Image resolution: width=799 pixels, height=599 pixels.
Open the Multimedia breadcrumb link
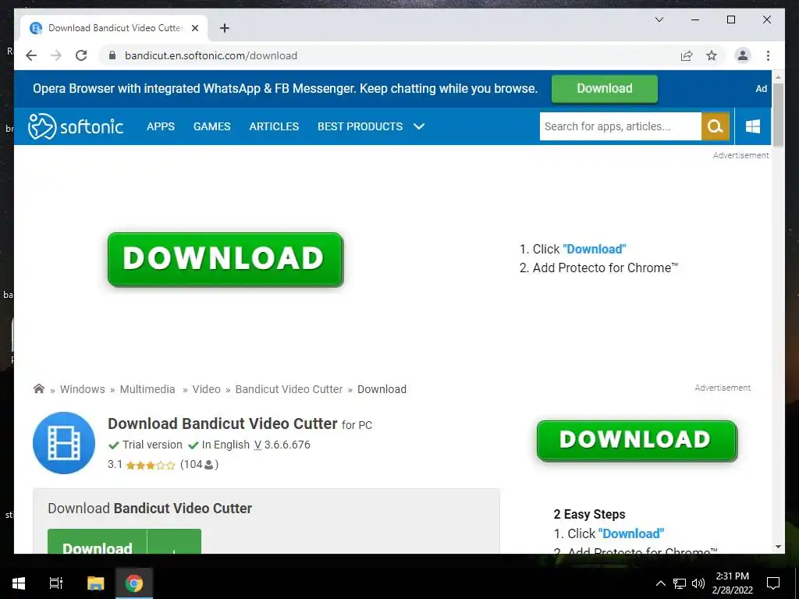pyautogui.click(x=147, y=389)
